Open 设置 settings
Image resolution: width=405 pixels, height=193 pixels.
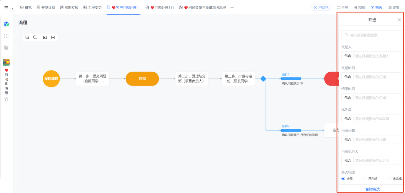pyautogui.click(x=394, y=7)
